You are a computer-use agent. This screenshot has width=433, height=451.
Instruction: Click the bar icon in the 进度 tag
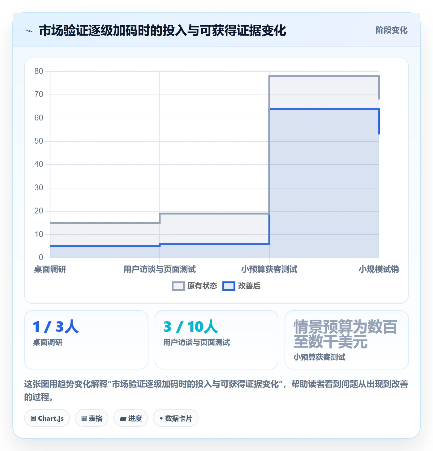pos(123,419)
